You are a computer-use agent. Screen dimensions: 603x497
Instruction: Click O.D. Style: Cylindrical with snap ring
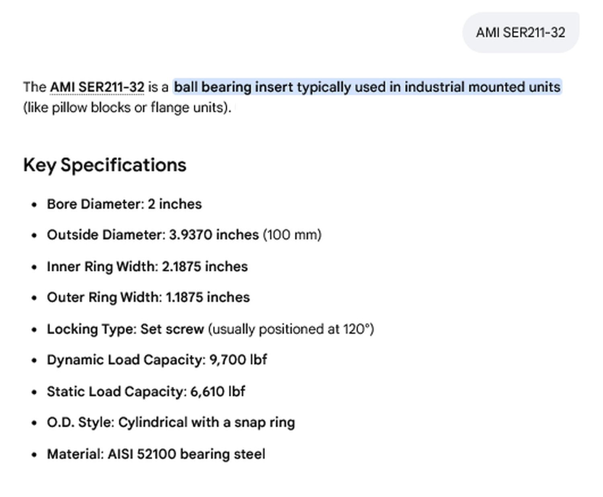tap(171, 423)
